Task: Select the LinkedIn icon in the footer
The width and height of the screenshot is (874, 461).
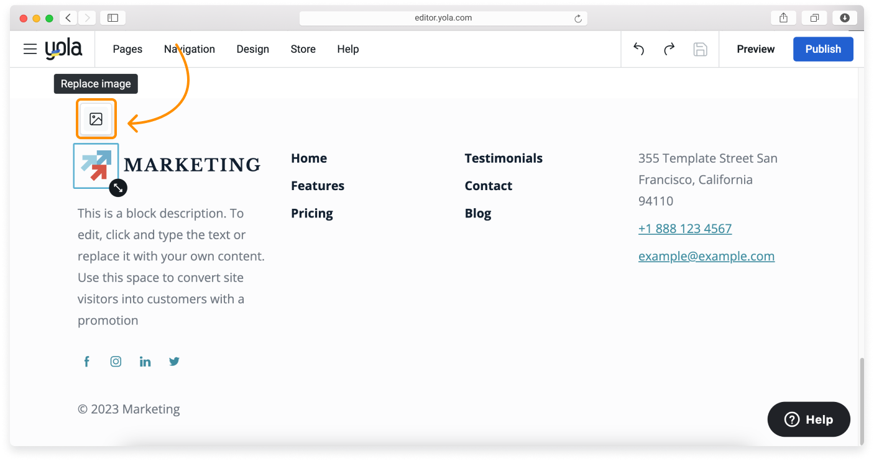Action: click(145, 361)
